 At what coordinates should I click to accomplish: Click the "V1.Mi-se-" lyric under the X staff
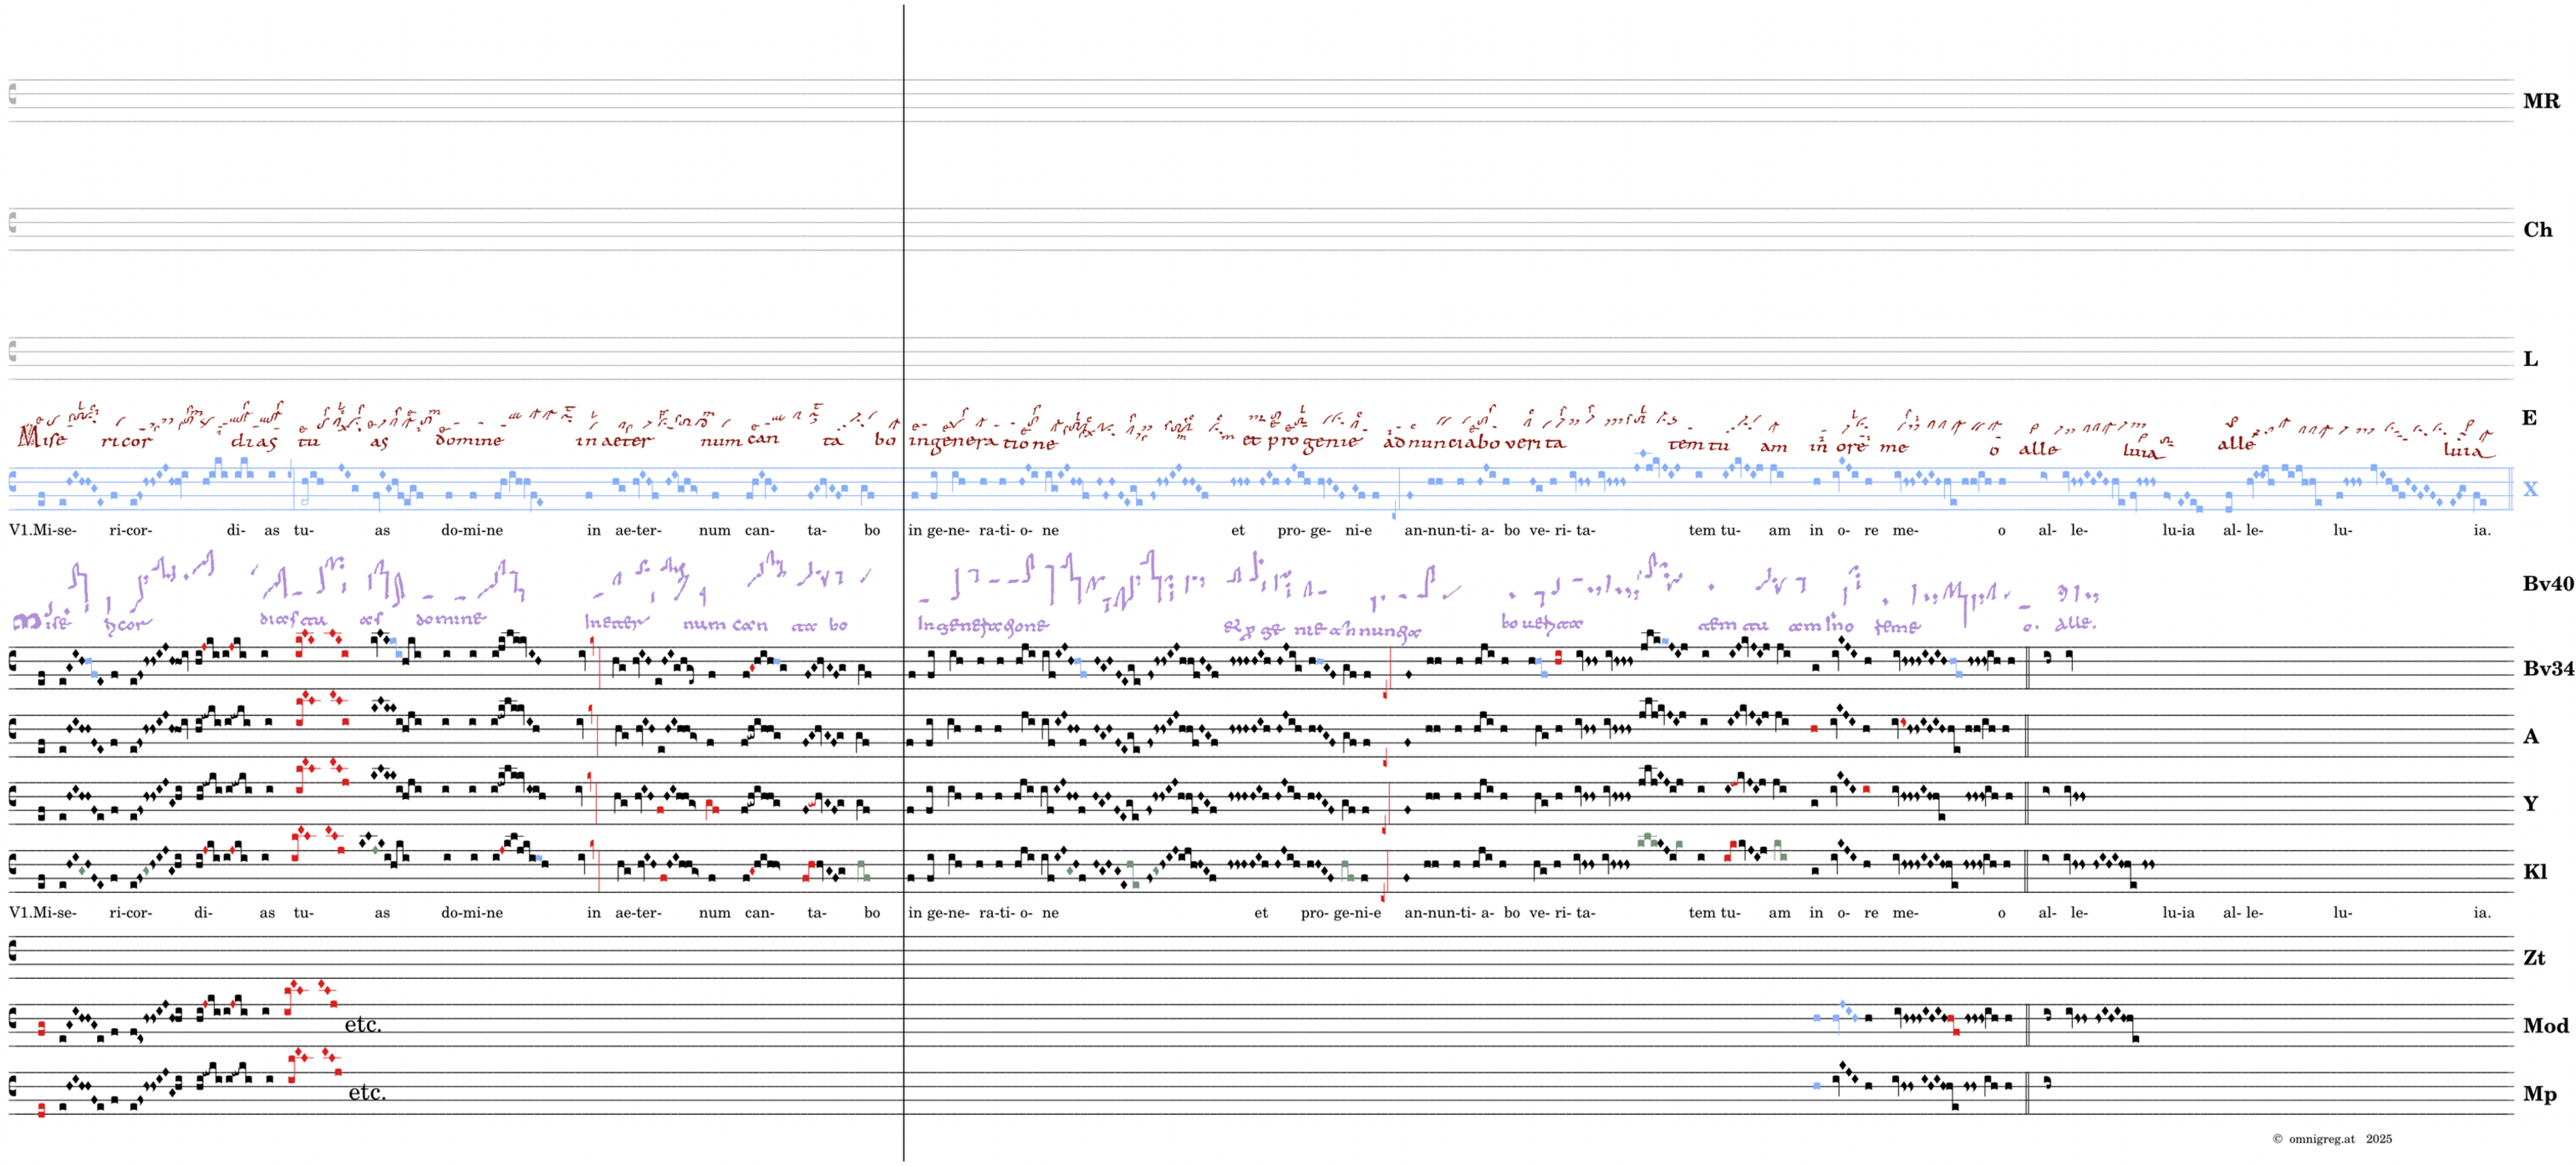coord(42,530)
